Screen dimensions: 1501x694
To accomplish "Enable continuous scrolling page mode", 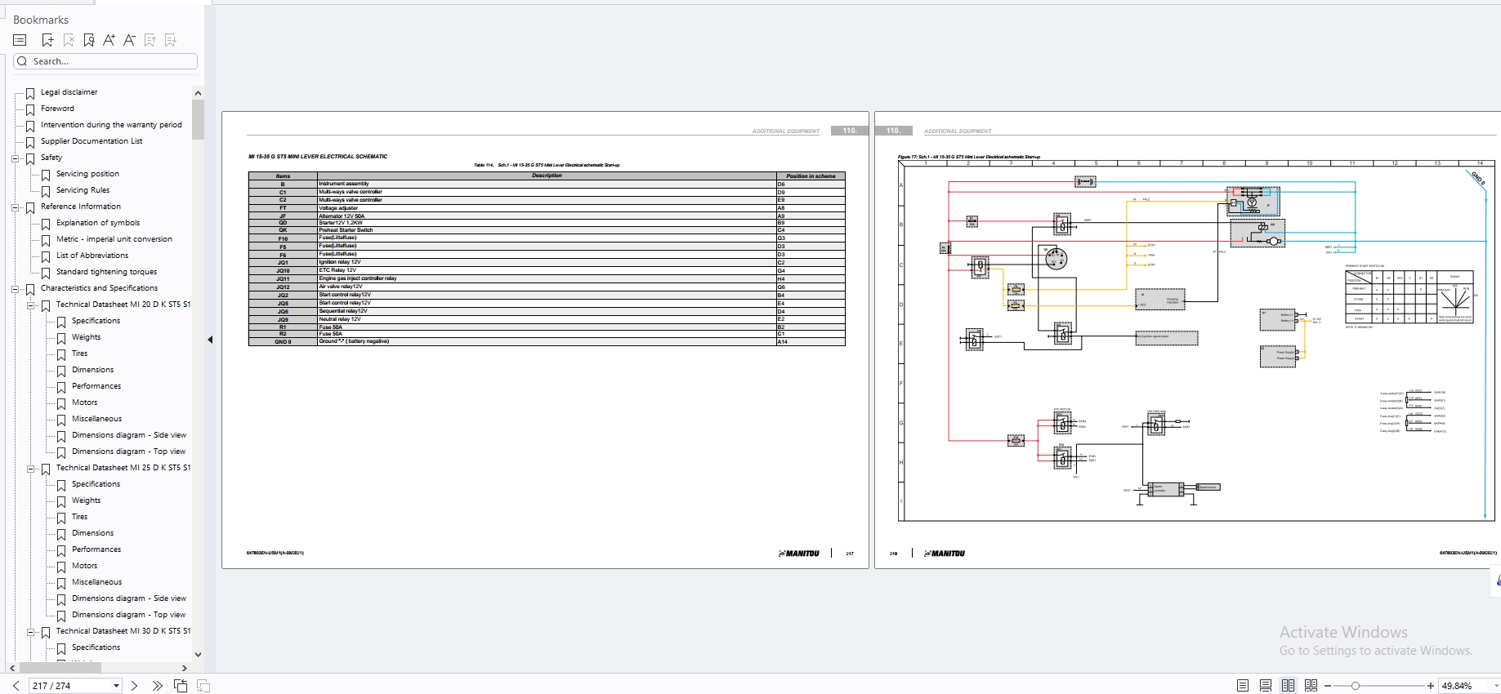I will 1265,686.
